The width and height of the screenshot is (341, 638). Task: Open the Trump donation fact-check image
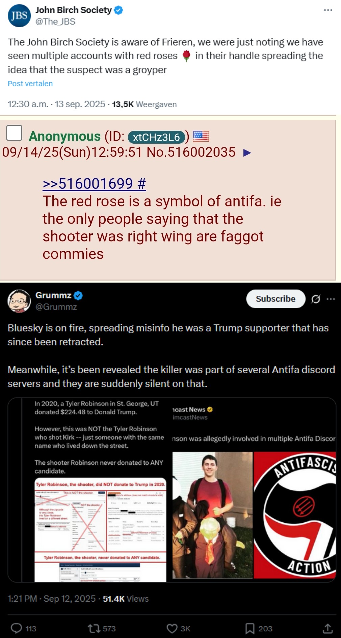[x=100, y=529]
